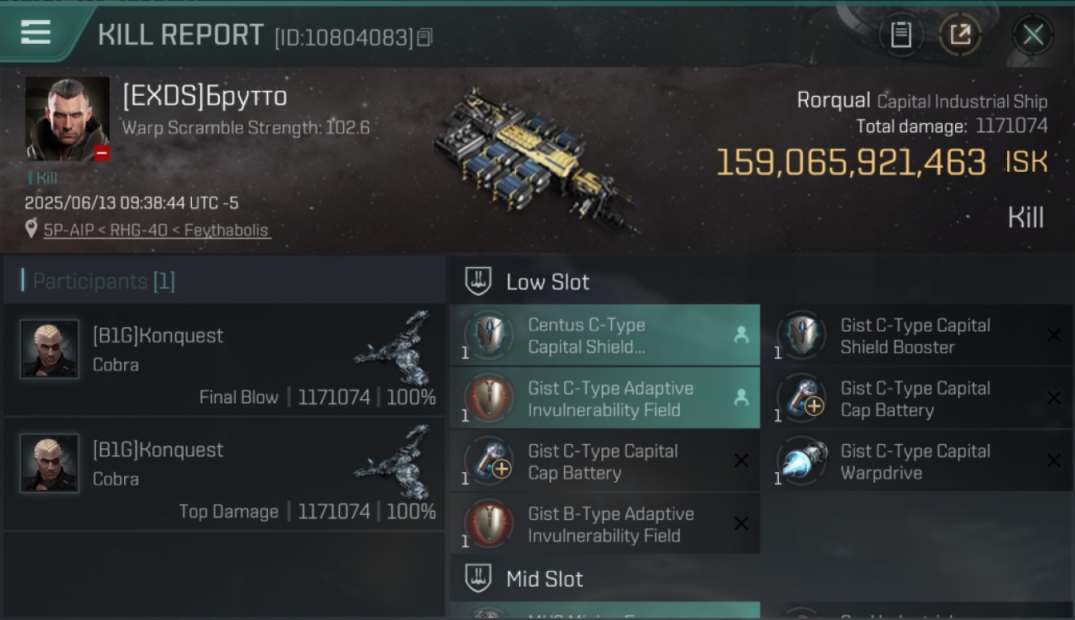Open the clipboard notes icon
The width and height of the screenshot is (1075, 620).
pos(901,35)
